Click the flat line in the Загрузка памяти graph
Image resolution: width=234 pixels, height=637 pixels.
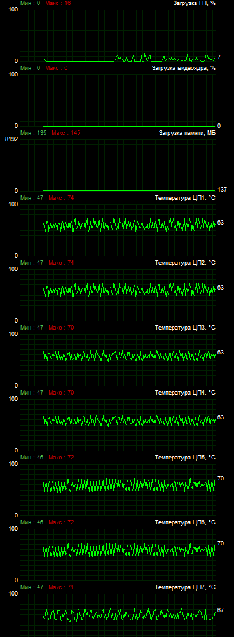pyautogui.click(x=129, y=190)
